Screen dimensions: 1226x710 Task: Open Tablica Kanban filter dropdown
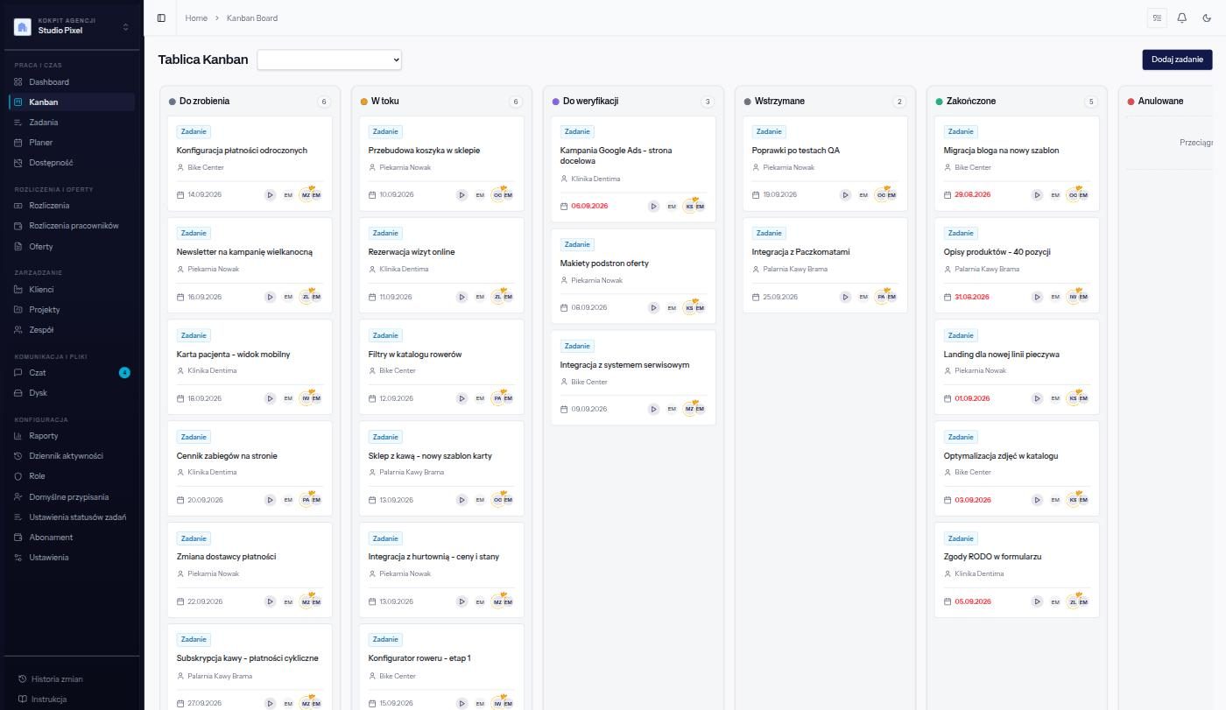point(329,60)
